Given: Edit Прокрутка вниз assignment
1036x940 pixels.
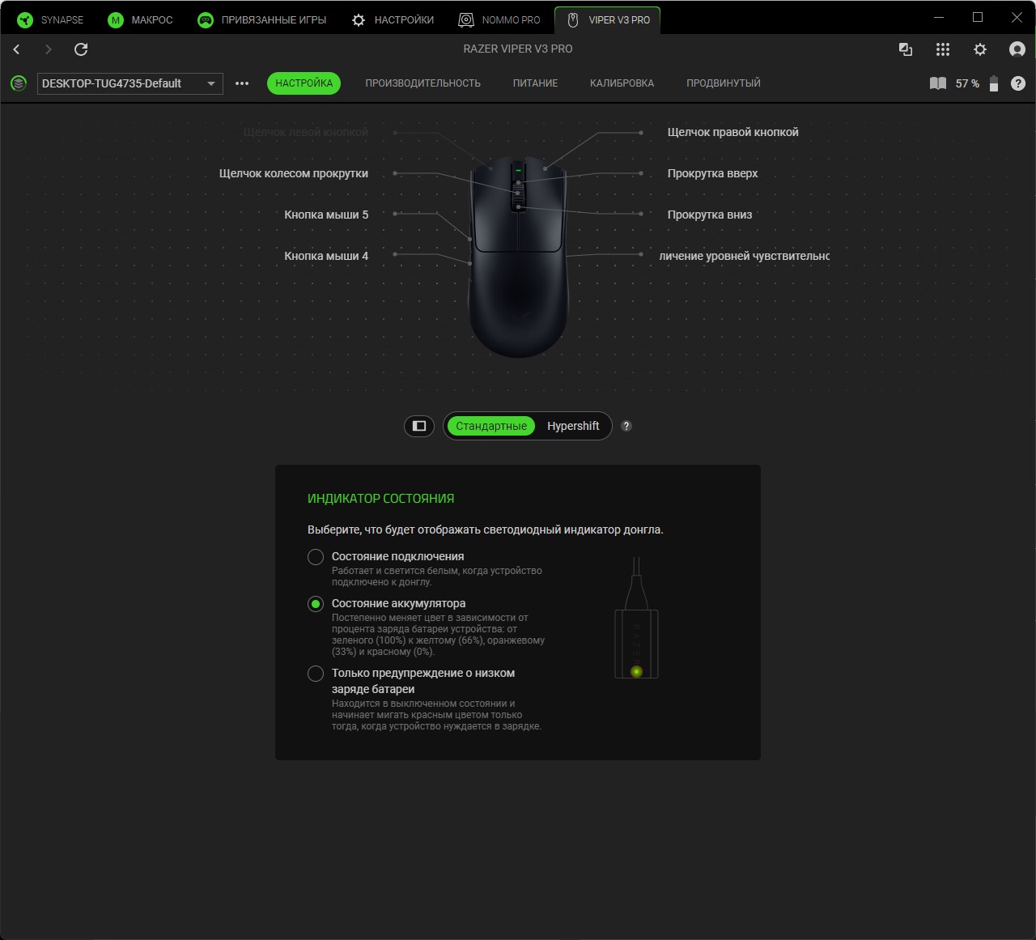Looking at the screenshot, I should tap(710, 215).
